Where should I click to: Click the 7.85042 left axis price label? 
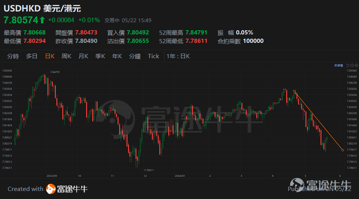(7, 71)
